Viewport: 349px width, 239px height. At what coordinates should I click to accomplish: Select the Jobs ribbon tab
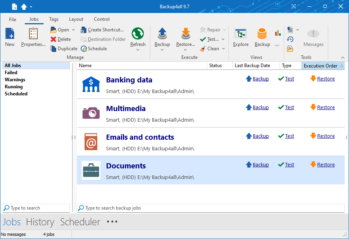34,19
